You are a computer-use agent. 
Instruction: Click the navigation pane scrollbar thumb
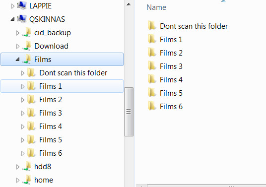(129, 112)
